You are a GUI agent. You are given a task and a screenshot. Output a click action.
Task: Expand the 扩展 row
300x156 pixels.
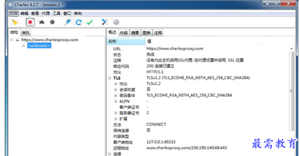coord(115,119)
